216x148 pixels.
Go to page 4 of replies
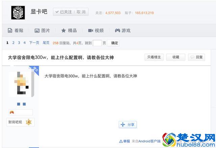[x=25, y=43]
